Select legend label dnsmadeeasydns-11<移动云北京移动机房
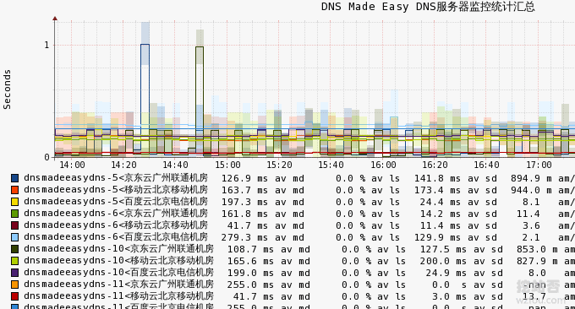Image resolution: width=575 pixels, height=309 pixels. [119, 295]
